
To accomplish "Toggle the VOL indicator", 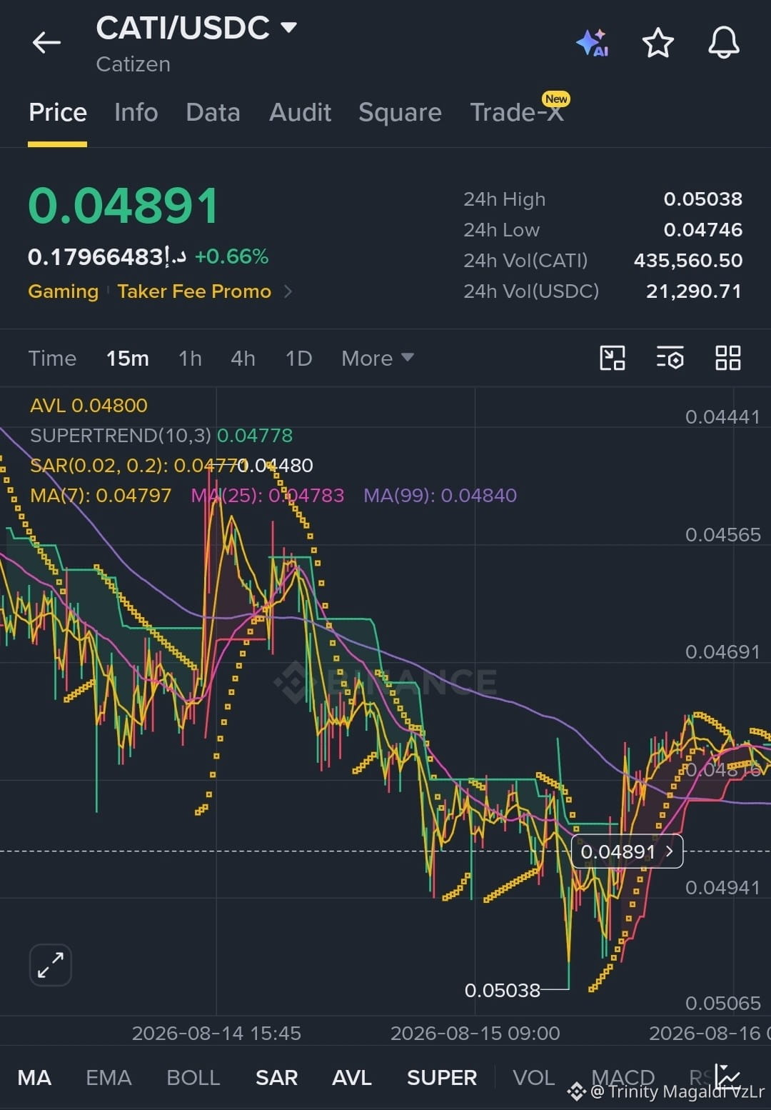I will coord(534,1077).
